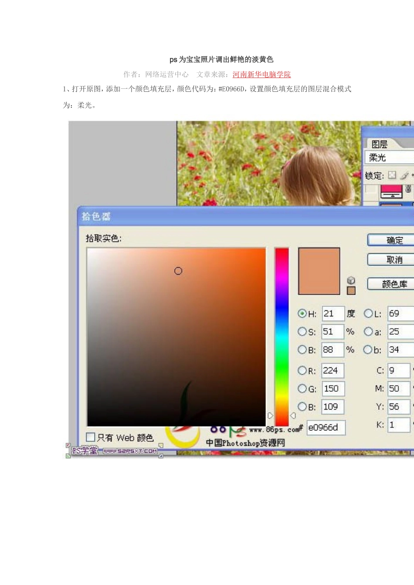Toggle visibility box of the top layer
414x585 pixels.
click(x=371, y=190)
